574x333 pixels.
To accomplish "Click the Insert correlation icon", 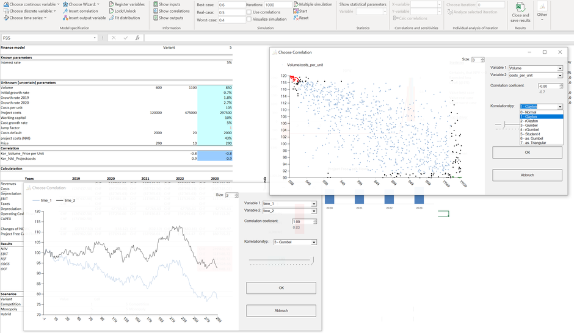I will (65, 11).
